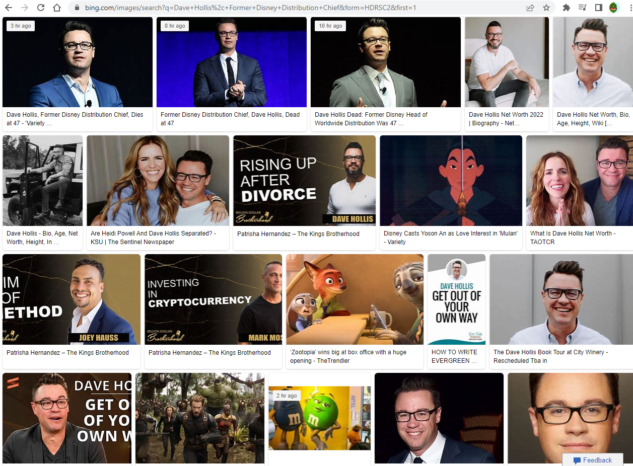633x466 pixels.
Task: Open 'Dave Hollis Dead: Former Disney Head' caption
Action: tap(371, 119)
